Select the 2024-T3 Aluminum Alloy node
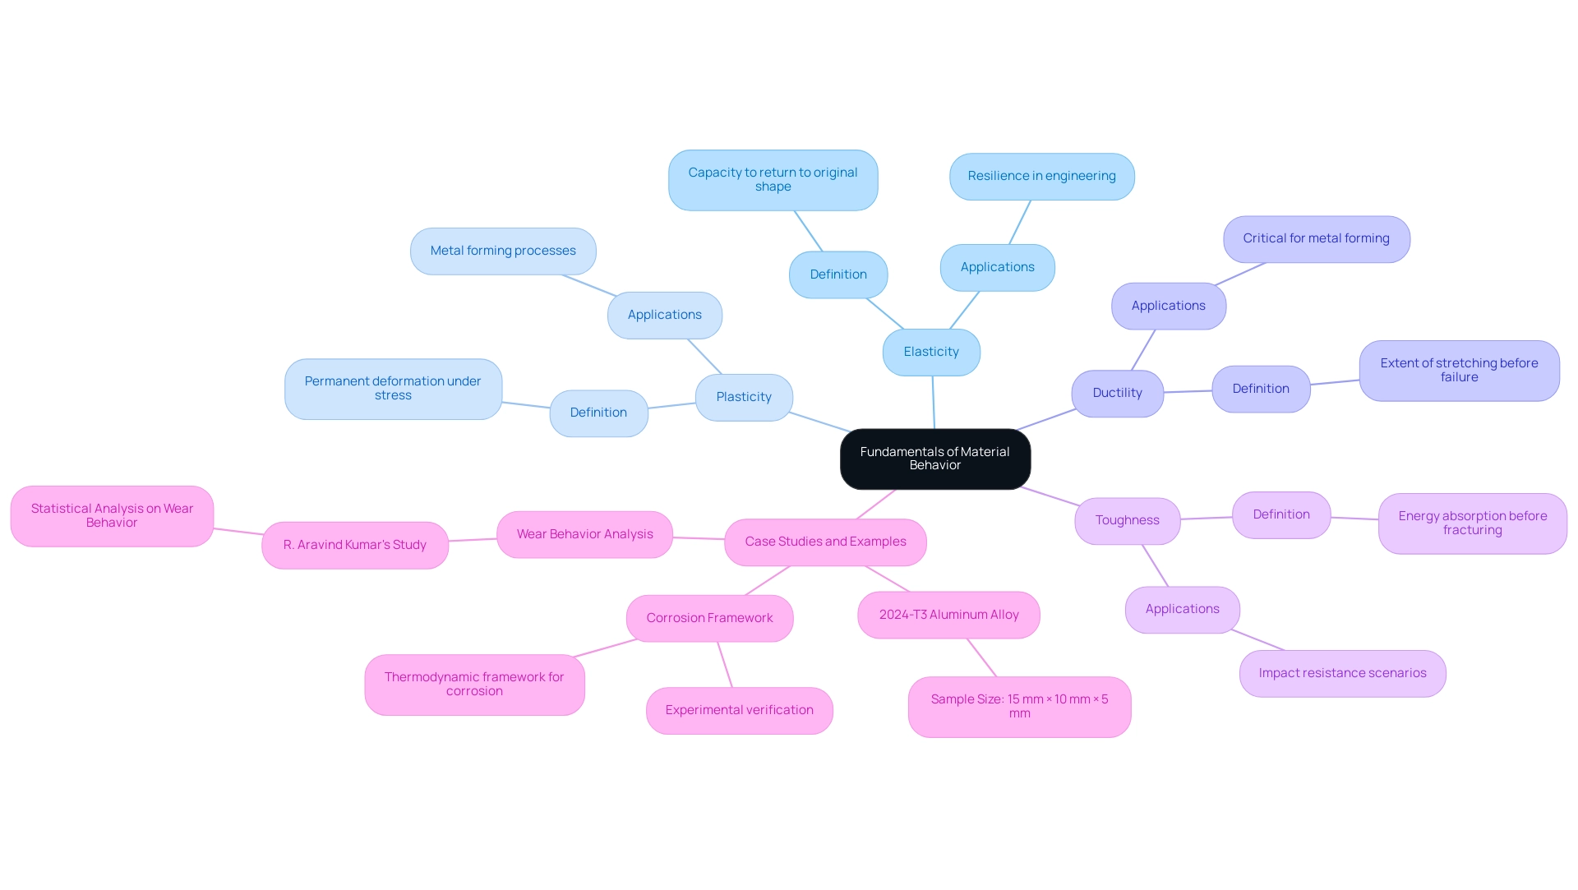The image size is (1578, 890). tap(948, 615)
